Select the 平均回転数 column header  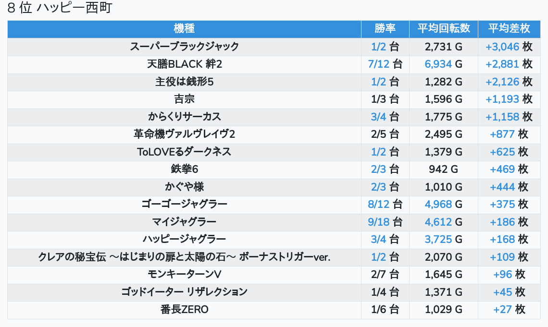tap(443, 29)
